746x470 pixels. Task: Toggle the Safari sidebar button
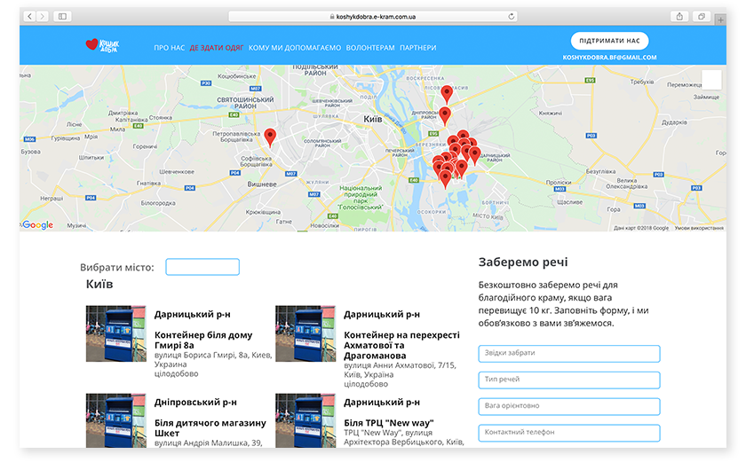point(62,16)
